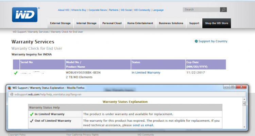Open the Partners link
Screen dimensions: 255x136
[x=114, y=10]
